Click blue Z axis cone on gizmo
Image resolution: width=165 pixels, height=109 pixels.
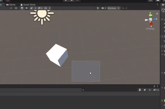click(x=155, y=19)
